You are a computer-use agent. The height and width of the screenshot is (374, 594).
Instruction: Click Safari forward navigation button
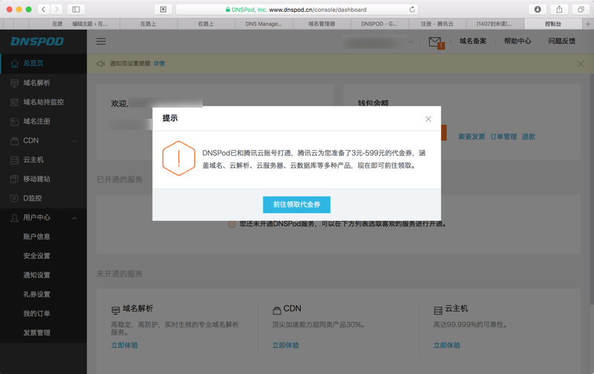[x=56, y=10]
